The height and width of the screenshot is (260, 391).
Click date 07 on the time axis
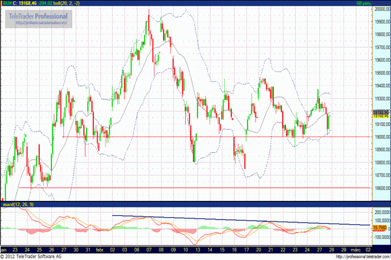coord(149,250)
